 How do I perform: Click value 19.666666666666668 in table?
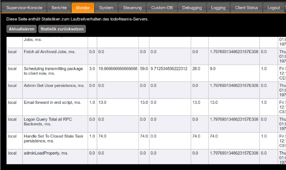tap(118, 69)
